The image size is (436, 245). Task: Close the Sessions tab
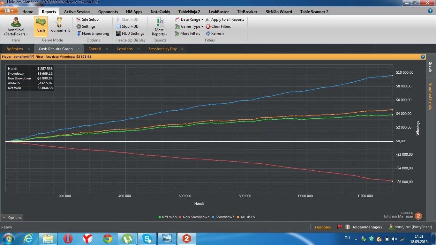139,49
